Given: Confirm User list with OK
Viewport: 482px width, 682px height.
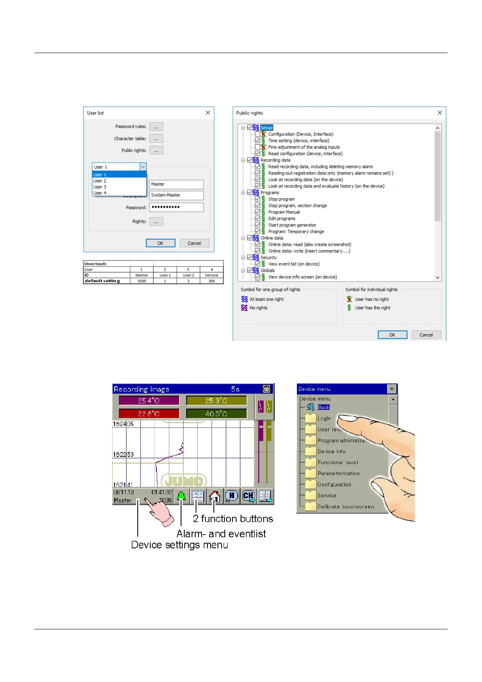Looking at the screenshot, I should 160,243.
